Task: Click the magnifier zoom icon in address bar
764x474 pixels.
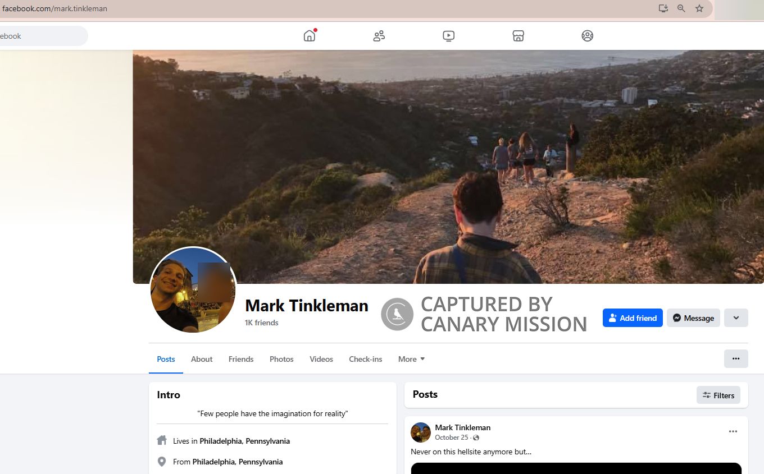Action: point(681,8)
